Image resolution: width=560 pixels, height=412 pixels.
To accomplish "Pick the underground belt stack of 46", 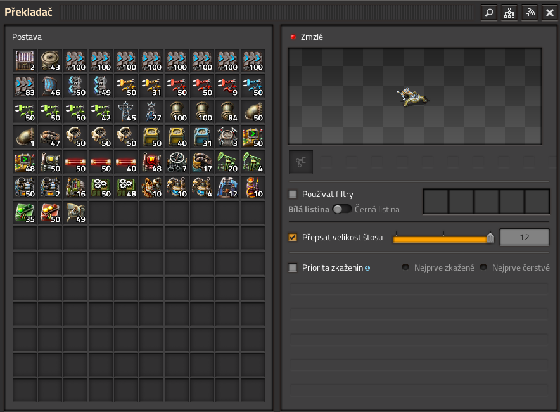I will (50, 86).
